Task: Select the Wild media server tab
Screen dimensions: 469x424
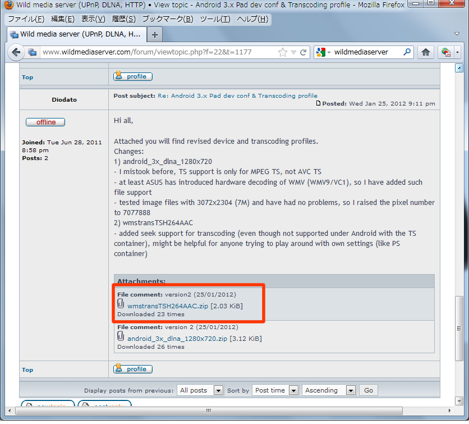Action: coord(76,34)
